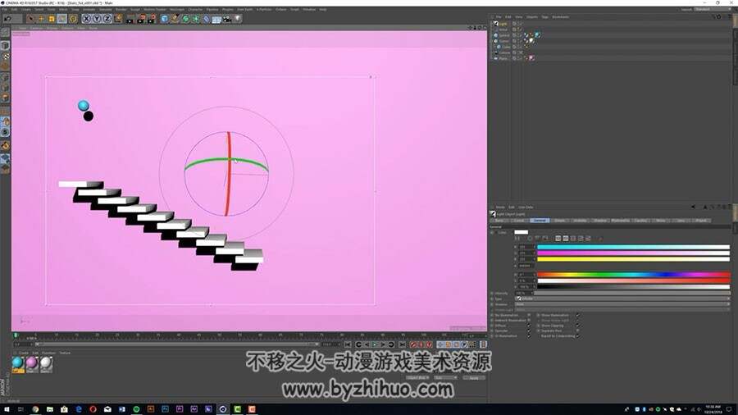The image size is (738, 415).
Task: Click on the rainbow Hue slider
Action: (x=634, y=274)
